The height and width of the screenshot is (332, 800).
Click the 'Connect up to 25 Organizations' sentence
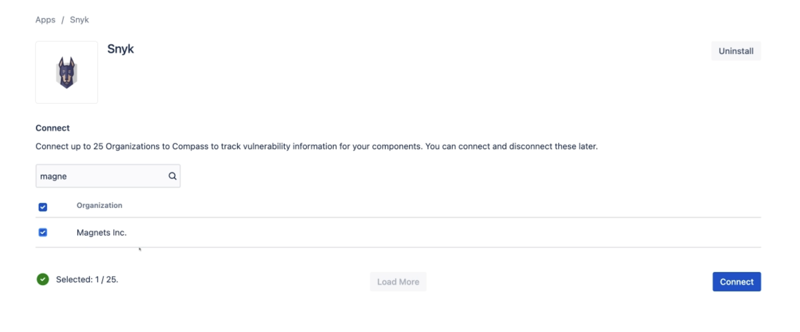click(x=228, y=146)
